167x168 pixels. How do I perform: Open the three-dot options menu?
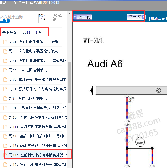pos(66,13)
